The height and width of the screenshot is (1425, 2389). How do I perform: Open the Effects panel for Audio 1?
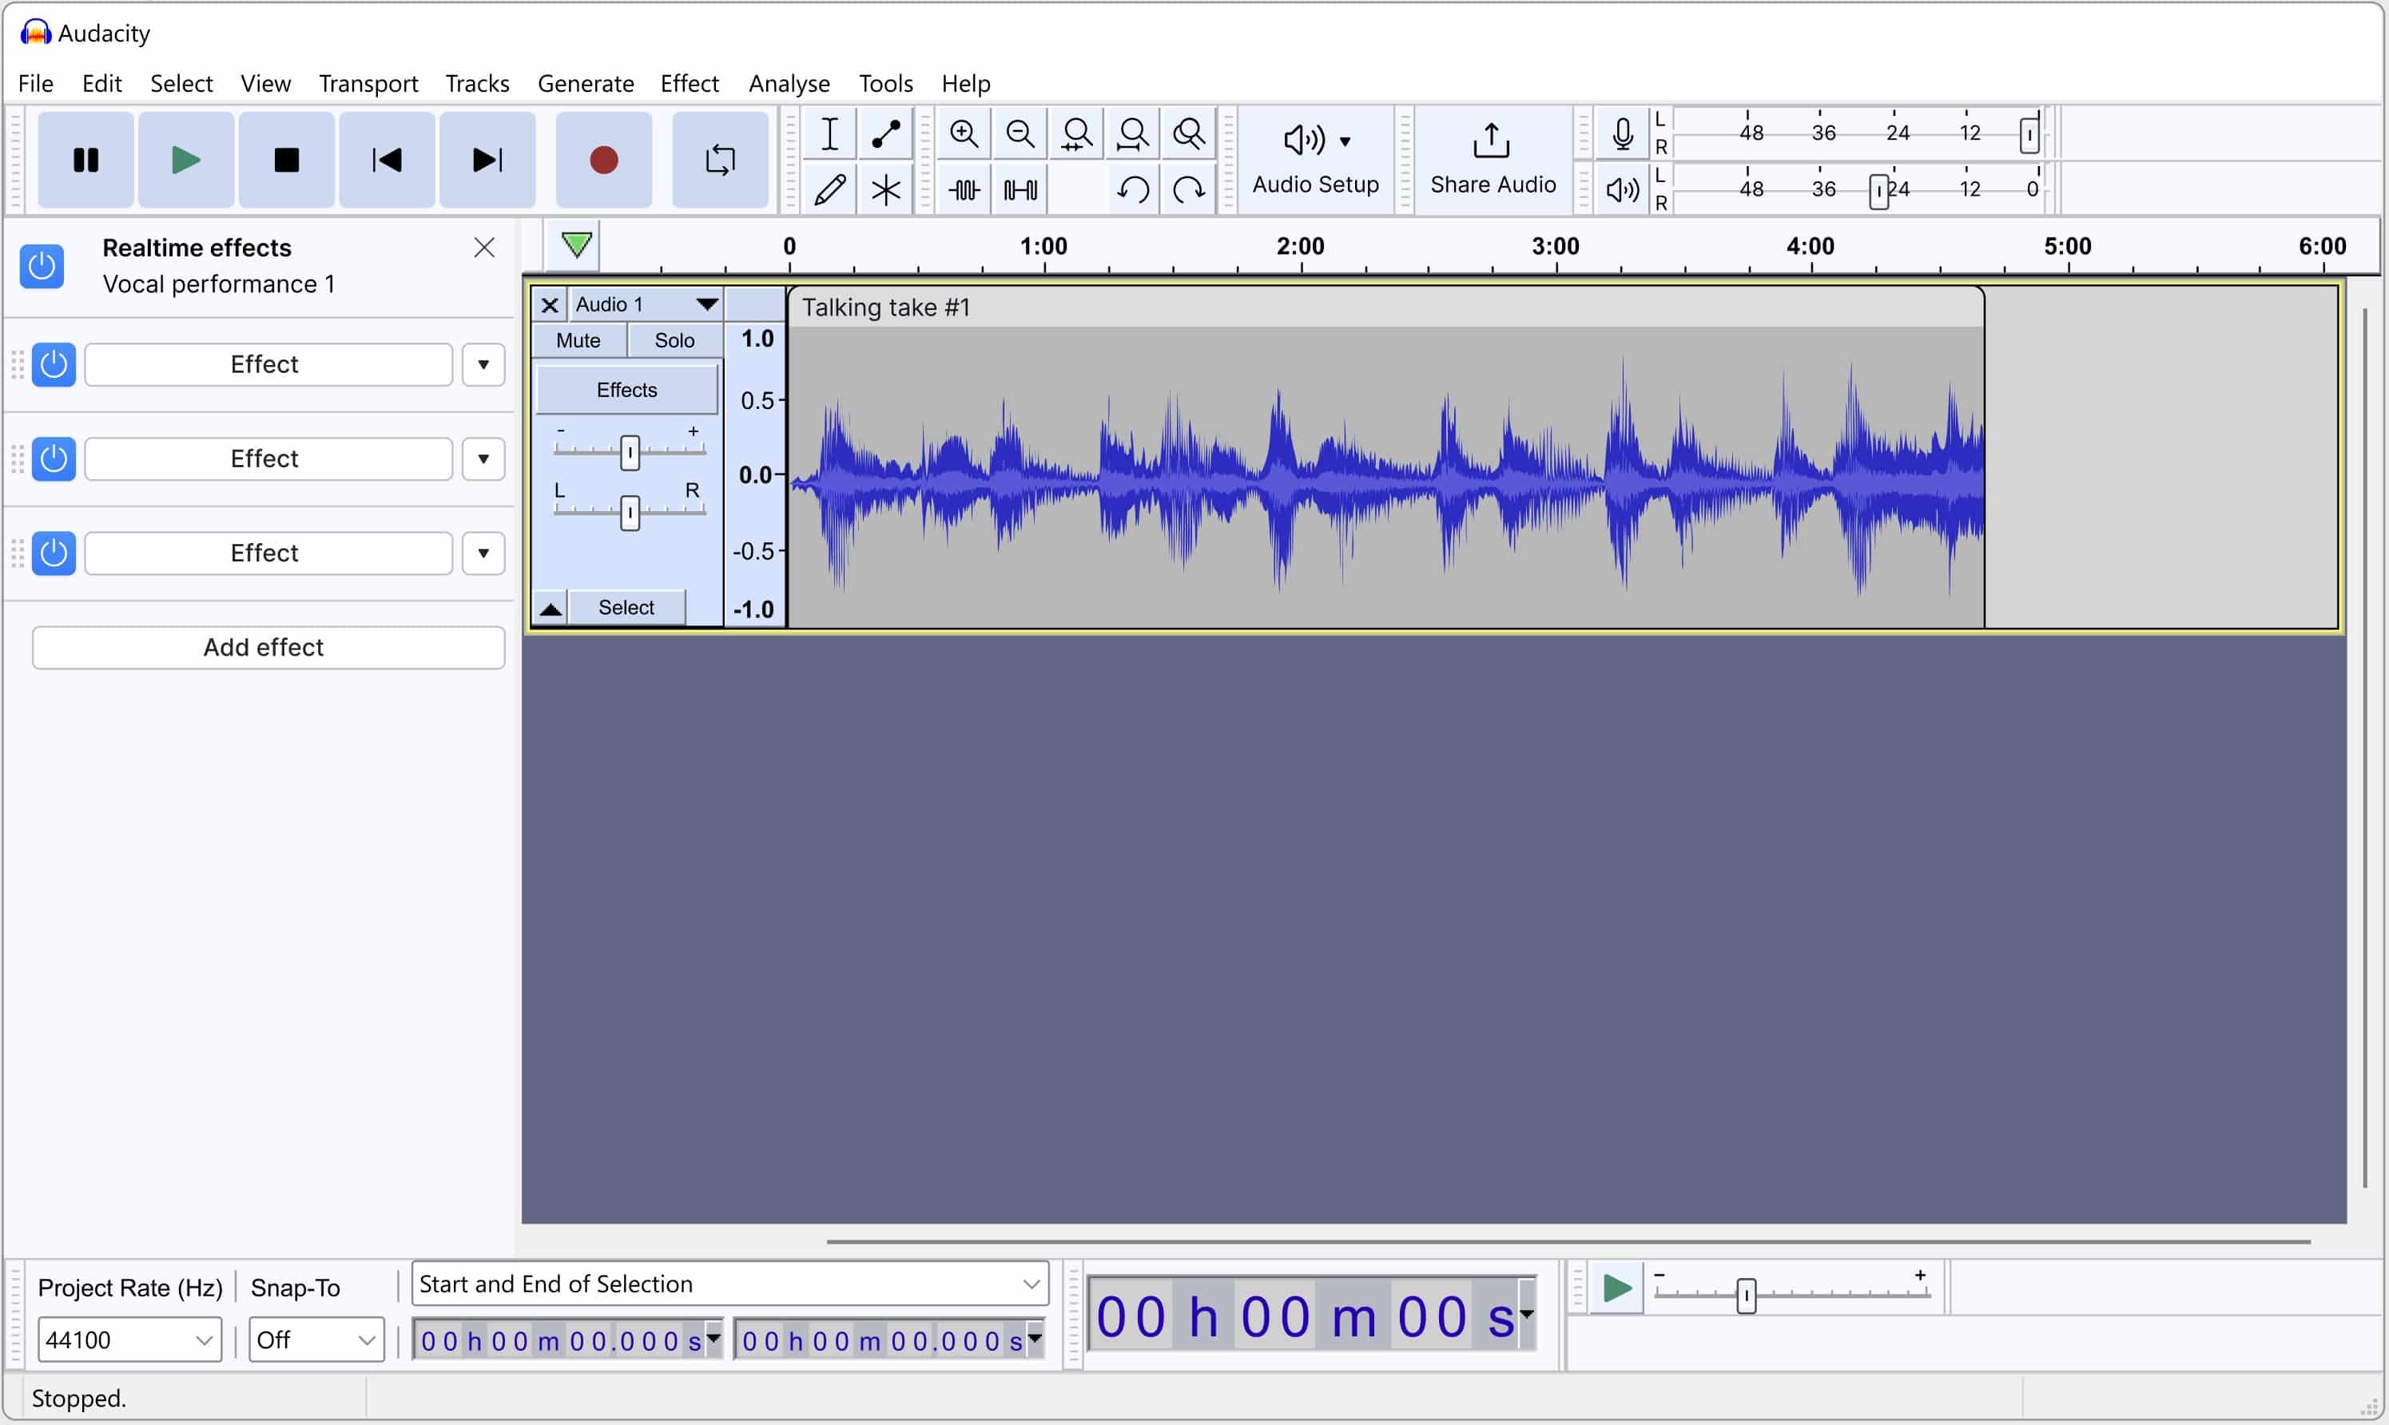click(x=625, y=390)
